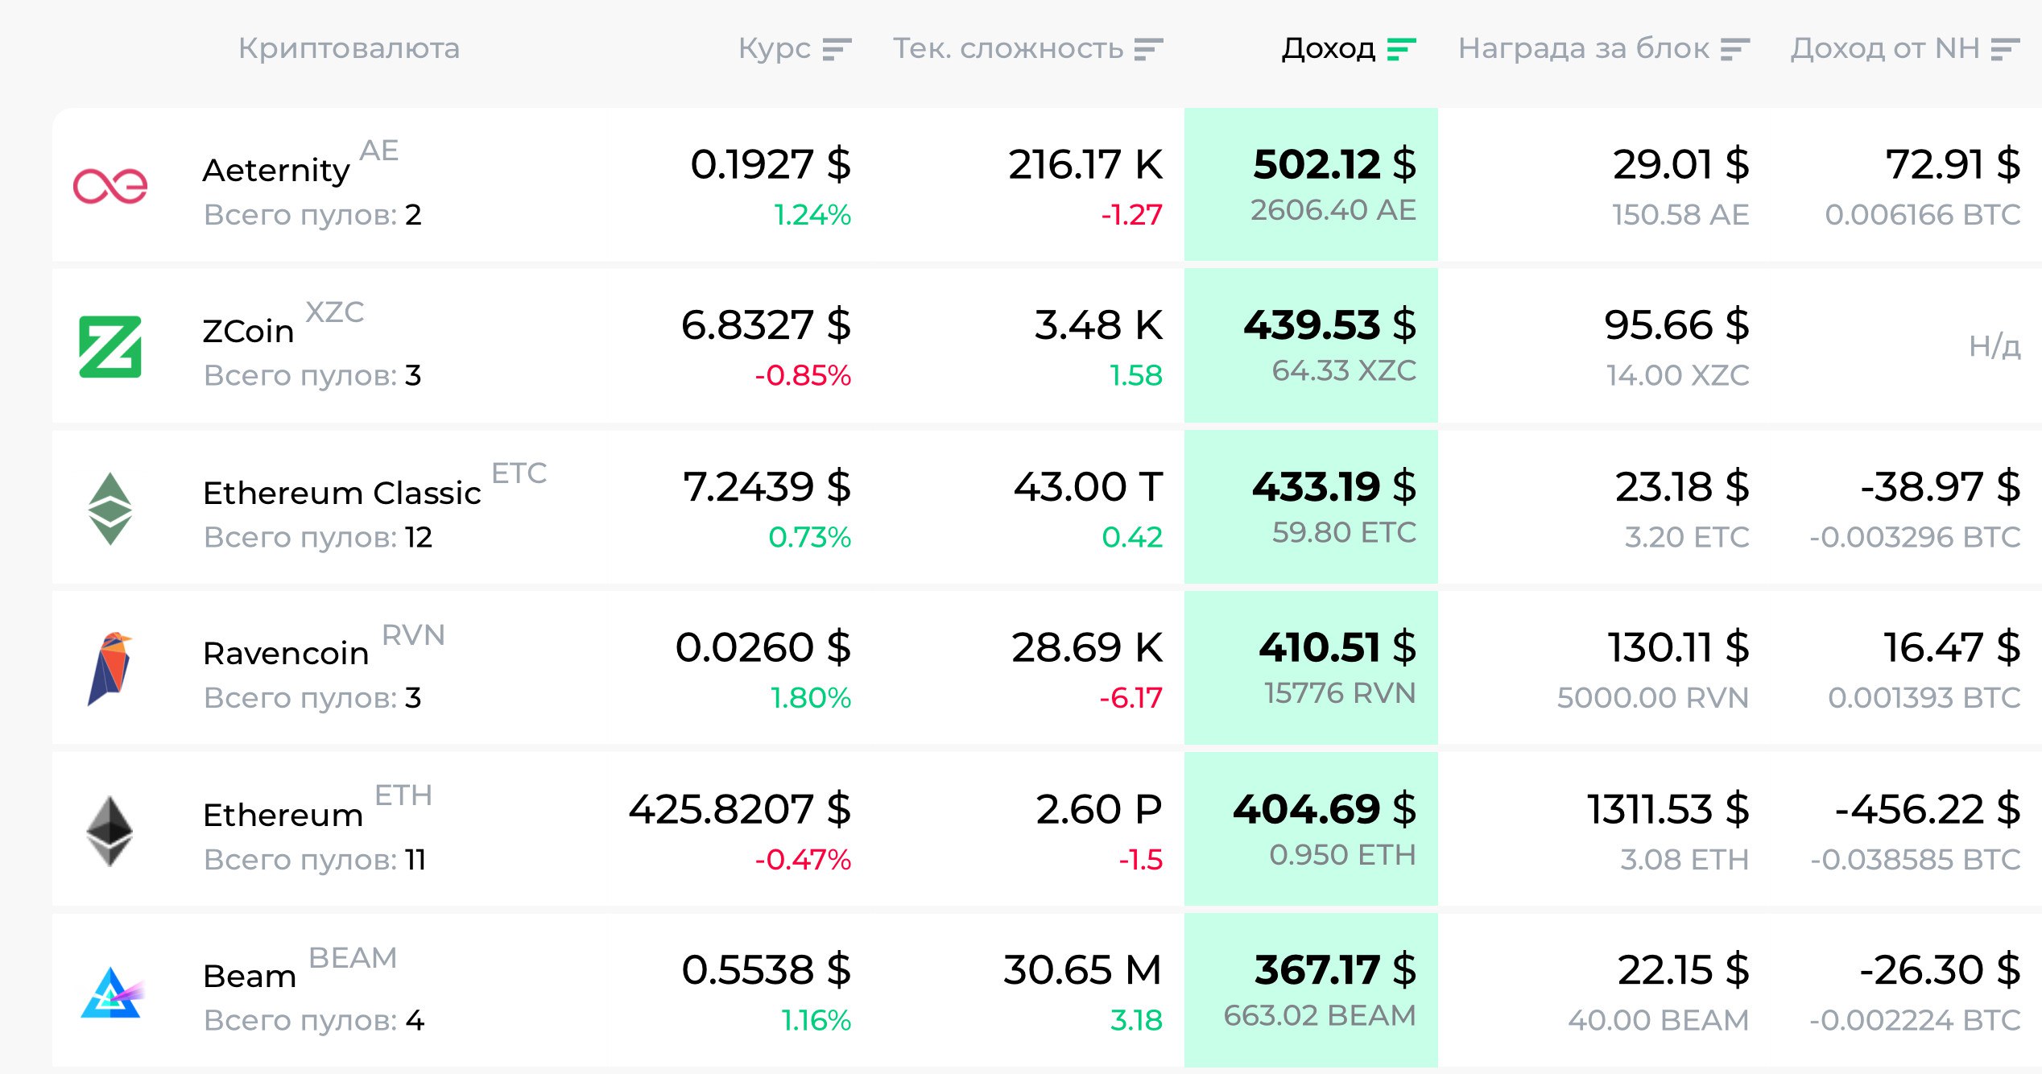
Task: Click Aeternity difficulty 216.17 K
Action: pyautogui.click(x=1085, y=164)
